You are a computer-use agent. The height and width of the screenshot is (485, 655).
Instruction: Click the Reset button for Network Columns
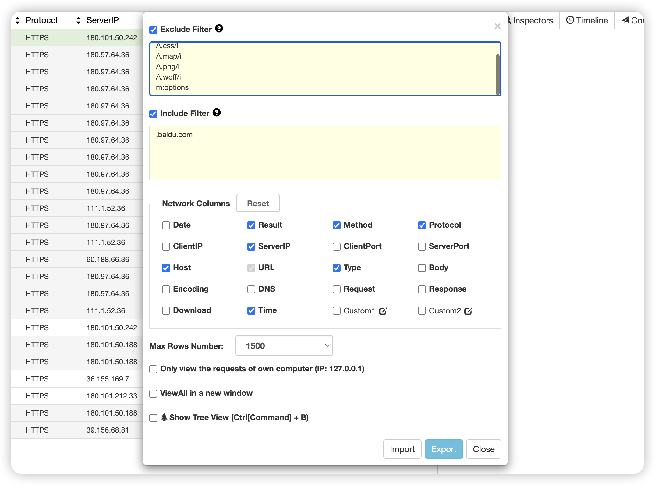point(258,203)
